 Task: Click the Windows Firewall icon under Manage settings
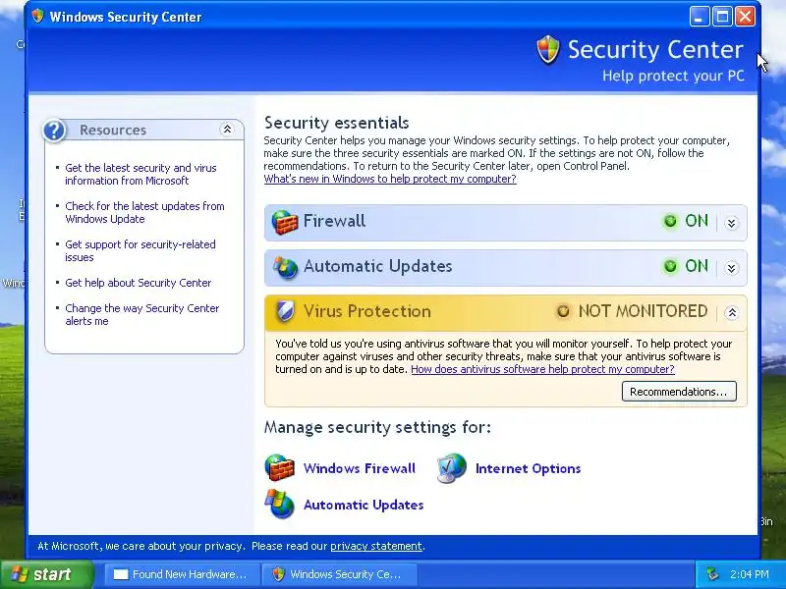tap(279, 468)
